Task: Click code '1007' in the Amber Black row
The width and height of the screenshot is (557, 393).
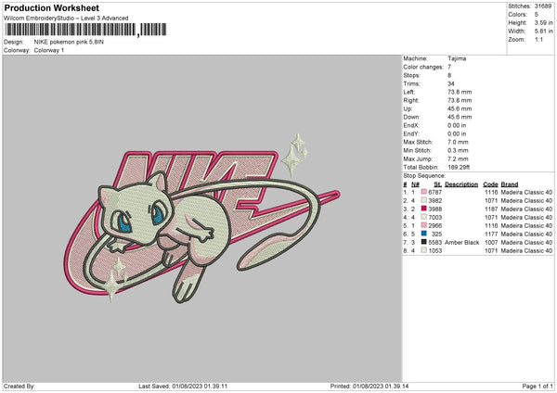Action: coord(491,242)
